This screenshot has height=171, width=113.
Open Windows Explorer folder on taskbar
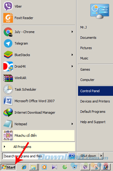coord(33,167)
